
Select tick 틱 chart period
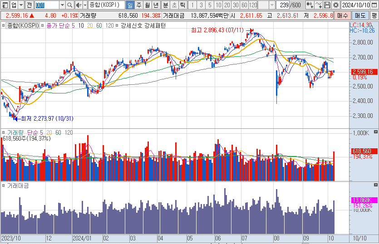[x=183, y=5]
